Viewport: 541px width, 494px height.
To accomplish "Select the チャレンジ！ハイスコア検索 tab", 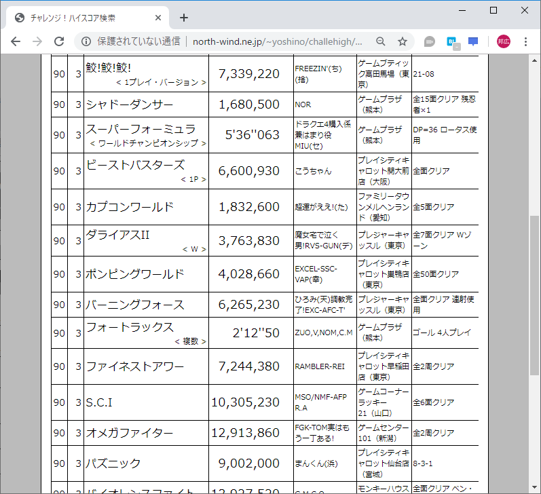I will tap(87, 18).
